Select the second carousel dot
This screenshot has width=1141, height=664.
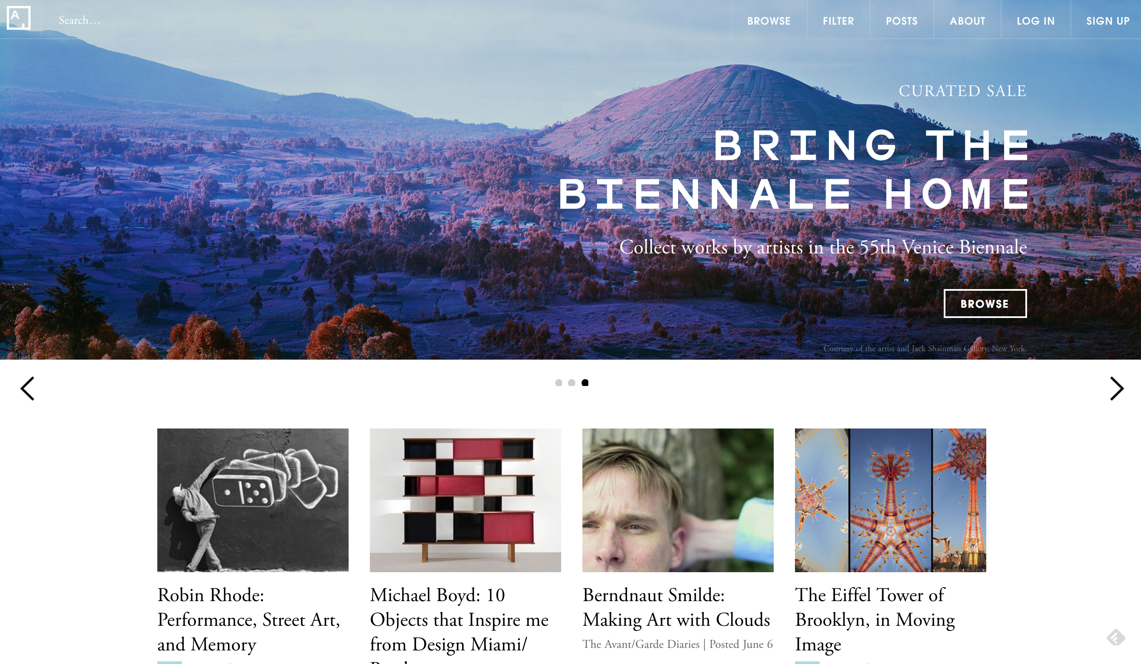[x=571, y=383]
